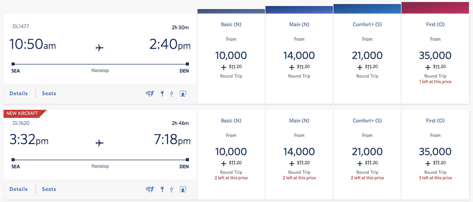This screenshot has height=202, width=473.
Task: Click the airplane icon on the DL1620 route
Action: tap(99, 143)
